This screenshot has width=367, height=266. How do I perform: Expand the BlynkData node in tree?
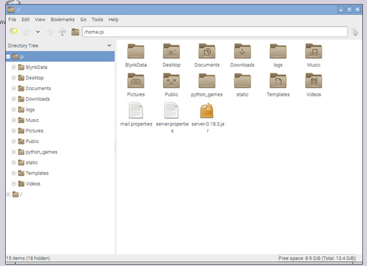(x=14, y=67)
